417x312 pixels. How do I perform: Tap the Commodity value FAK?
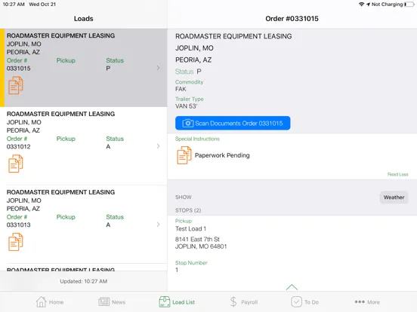tap(181, 89)
